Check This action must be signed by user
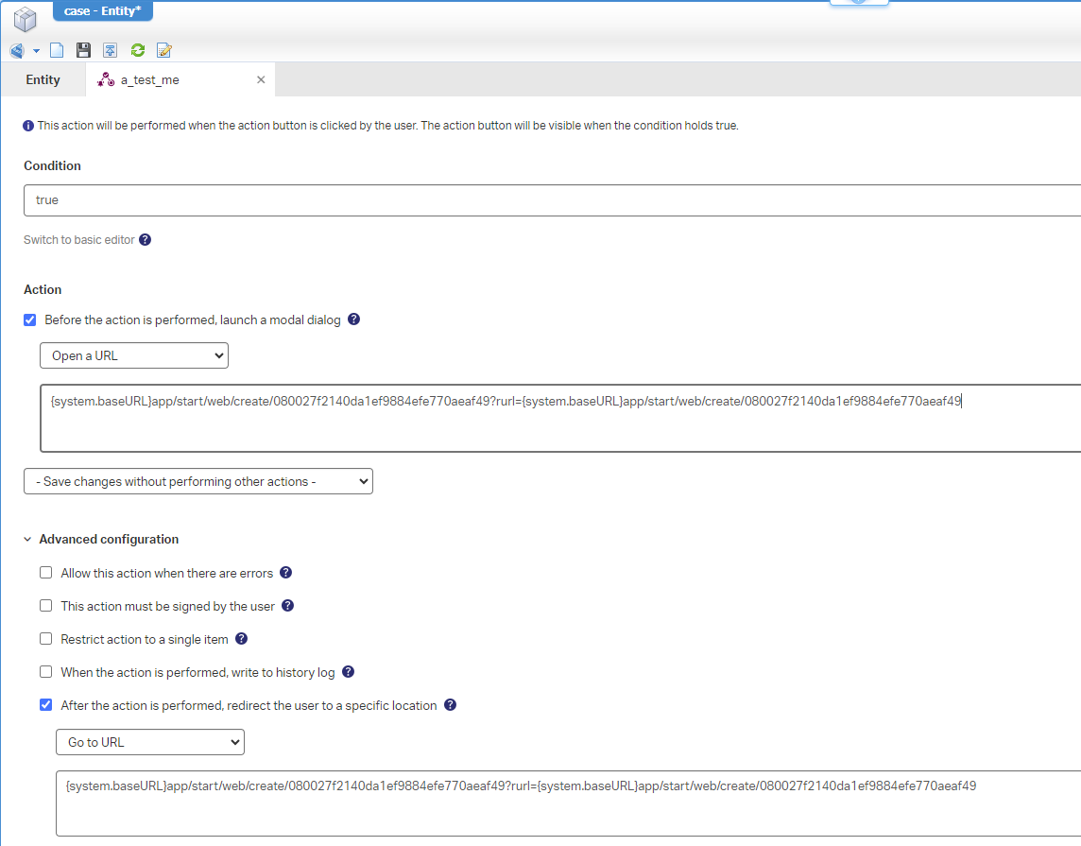Image resolution: width=1081 pixels, height=846 pixels. (x=46, y=606)
